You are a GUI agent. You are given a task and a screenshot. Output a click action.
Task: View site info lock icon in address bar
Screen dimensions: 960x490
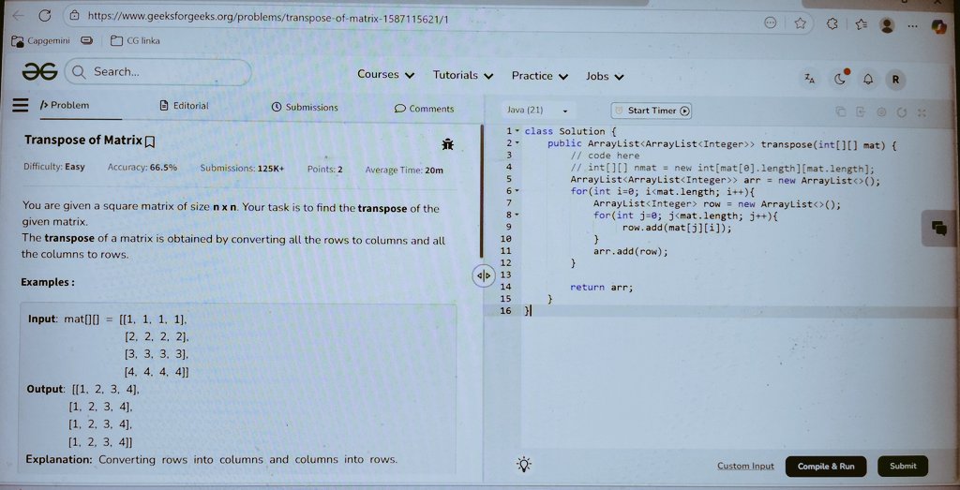point(75,16)
